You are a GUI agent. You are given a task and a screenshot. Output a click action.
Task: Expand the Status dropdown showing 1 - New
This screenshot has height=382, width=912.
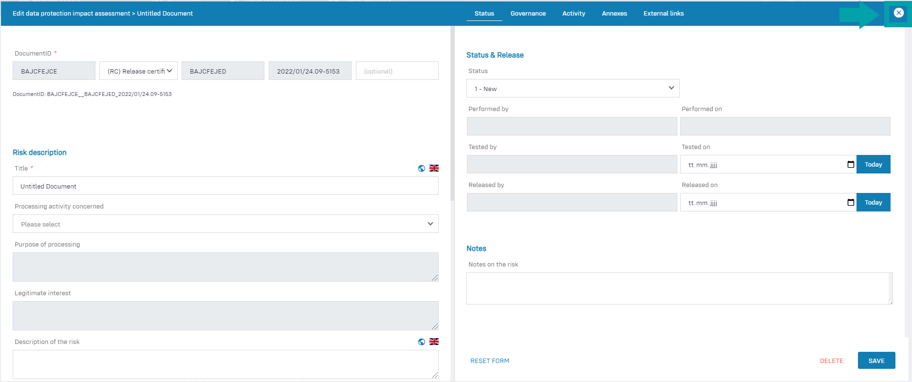point(573,89)
